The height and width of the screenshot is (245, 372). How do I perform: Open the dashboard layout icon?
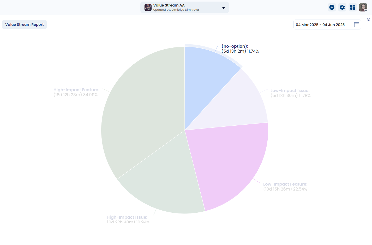coord(352,7)
